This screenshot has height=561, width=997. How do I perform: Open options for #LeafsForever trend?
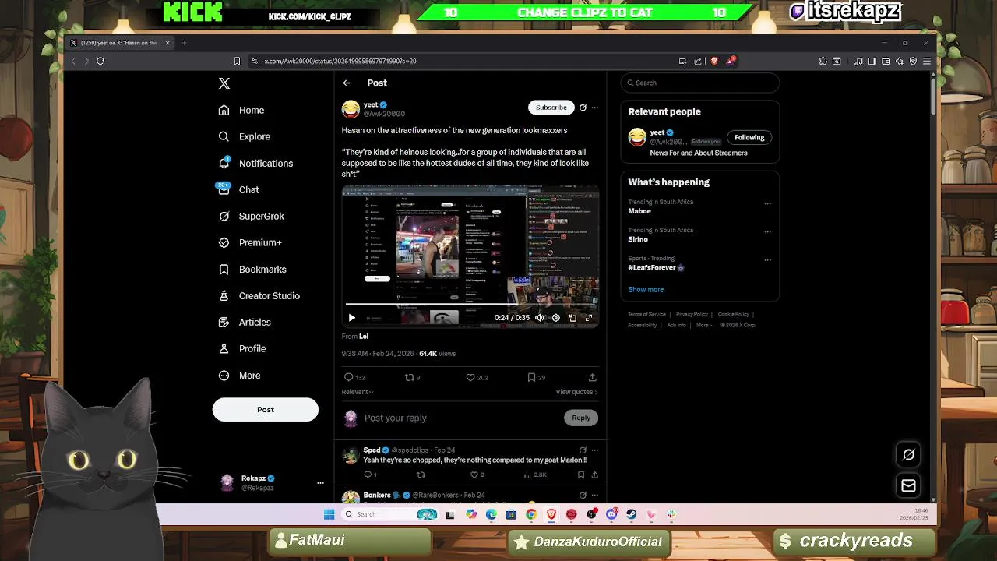(x=767, y=260)
